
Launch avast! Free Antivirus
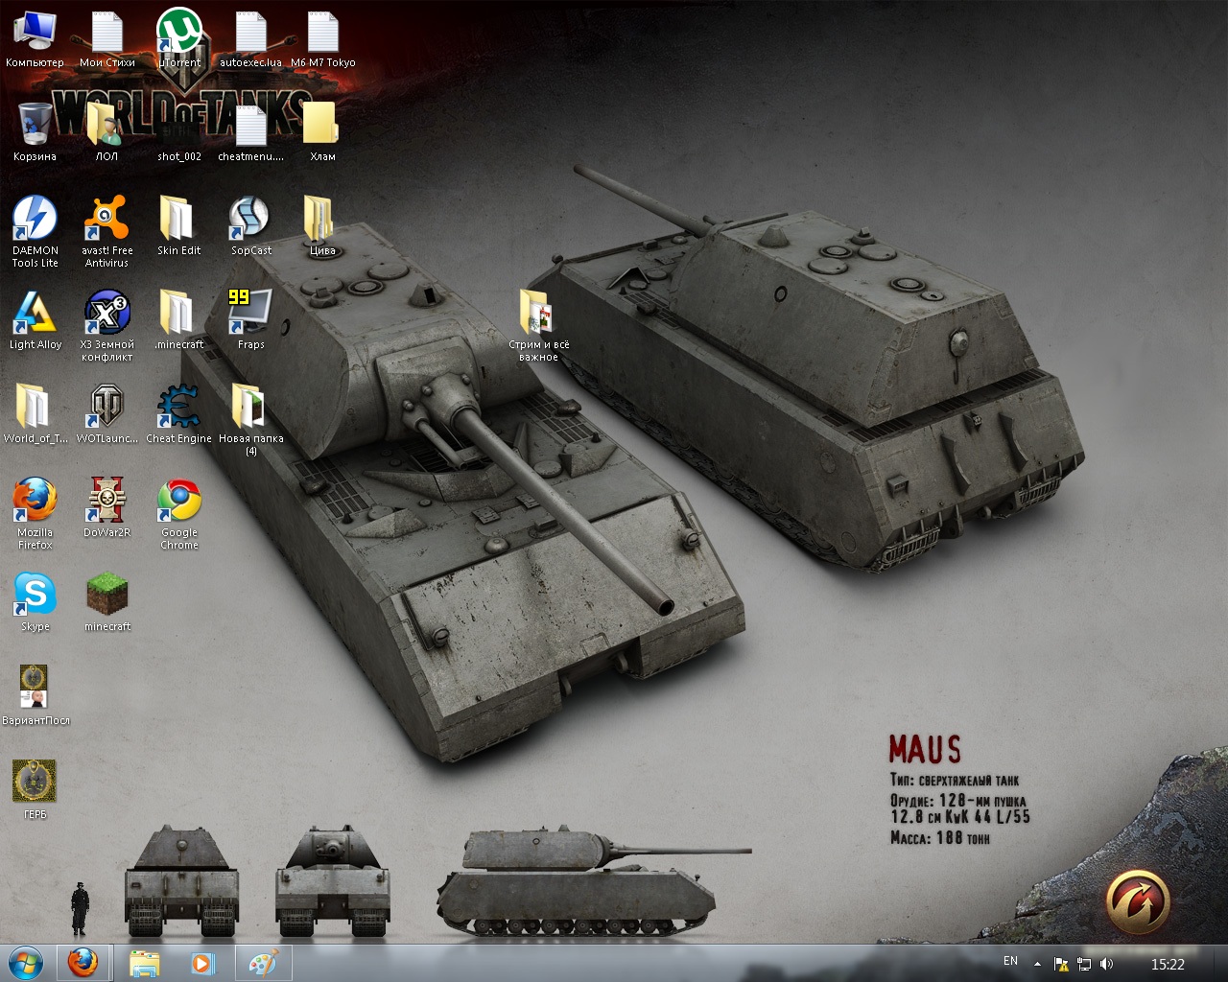[x=106, y=232]
